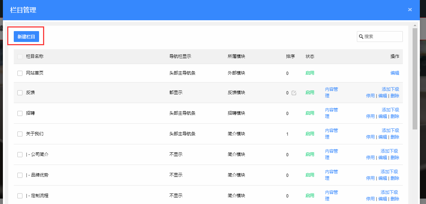Select the 外部模块 cell
This screenshot has height=204, width=426.
point(236,73)
